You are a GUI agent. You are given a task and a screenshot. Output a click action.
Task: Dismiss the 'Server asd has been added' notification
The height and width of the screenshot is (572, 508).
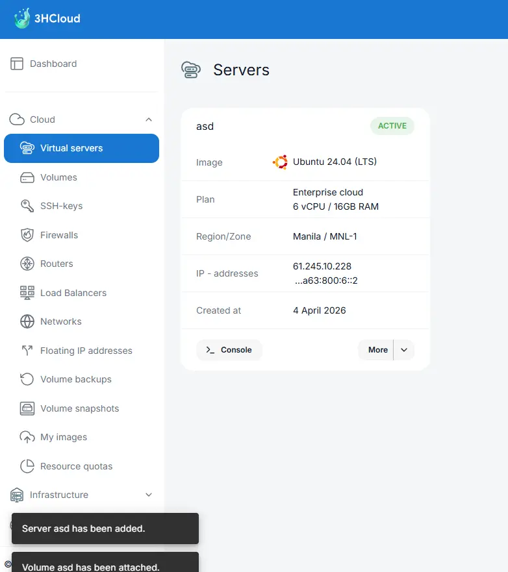tap(105, 528)
